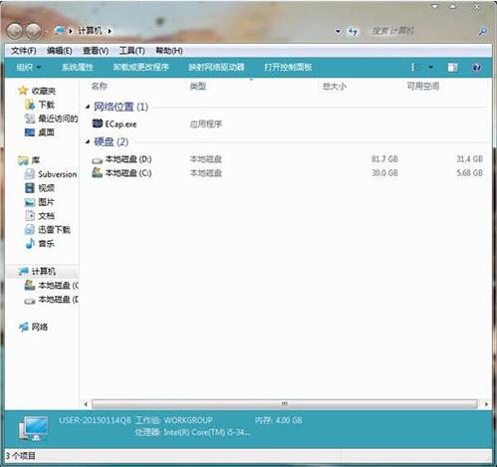The width and height of the screenshot is (497, 467).
Task: Sort by 总大小 column header
Action: [335, 87]
